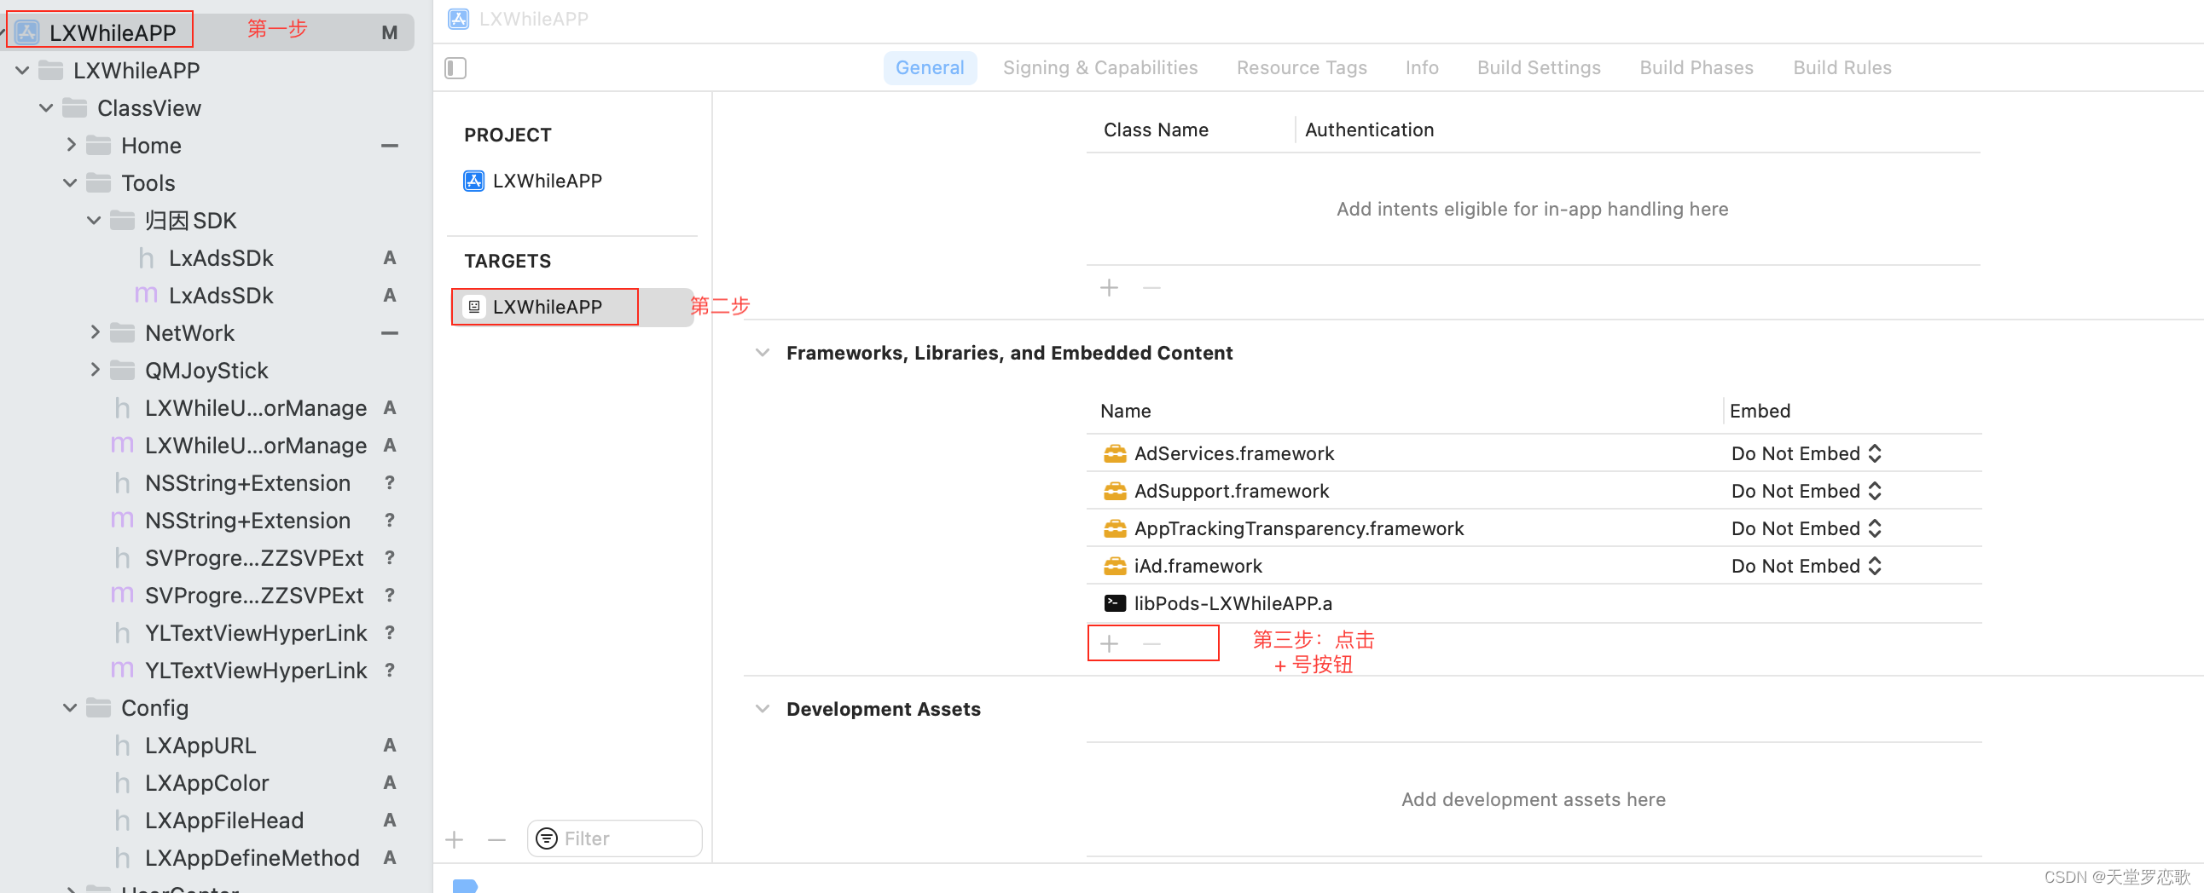This screenshot has height=893, width=2204.
Task: Select the QMJoyStick folder icon
Action: click(122, 370)
